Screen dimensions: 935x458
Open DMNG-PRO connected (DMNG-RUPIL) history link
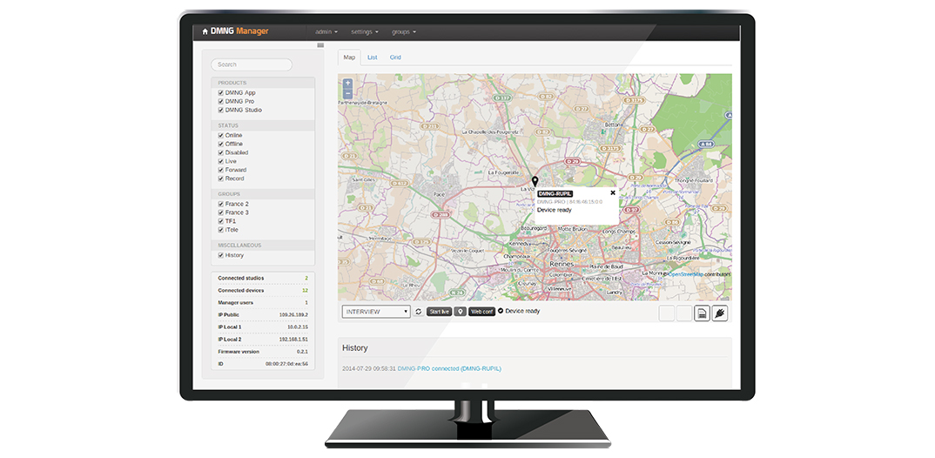[x=449, y=368]
